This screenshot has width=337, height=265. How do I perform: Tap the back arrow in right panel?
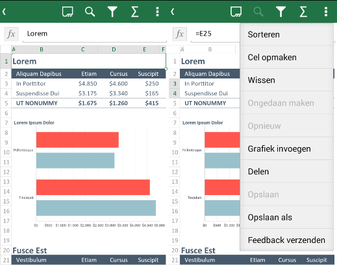pyautogui.click(x=173, y=12)
